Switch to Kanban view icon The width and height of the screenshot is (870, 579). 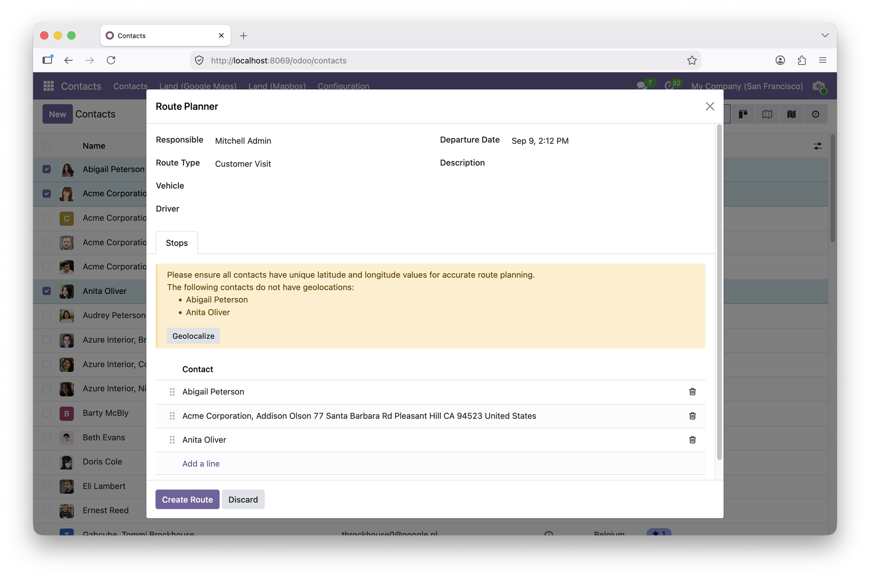(x=743, y=114)
